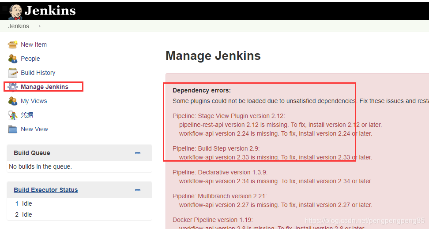Select executor 2 Idle row

click(x=79, y=214)
